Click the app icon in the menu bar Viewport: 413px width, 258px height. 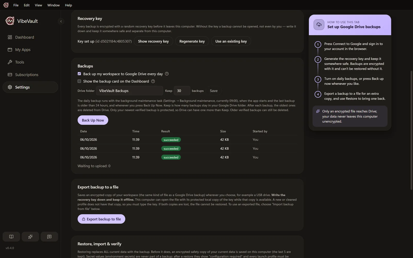click(6, 5)
